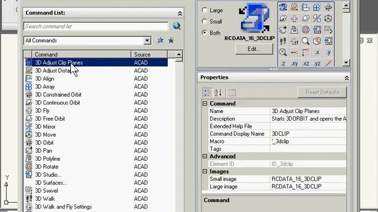Click the Reset Defaults button
This screenshot has height=212, width=378.
click(x=322, y=92)
